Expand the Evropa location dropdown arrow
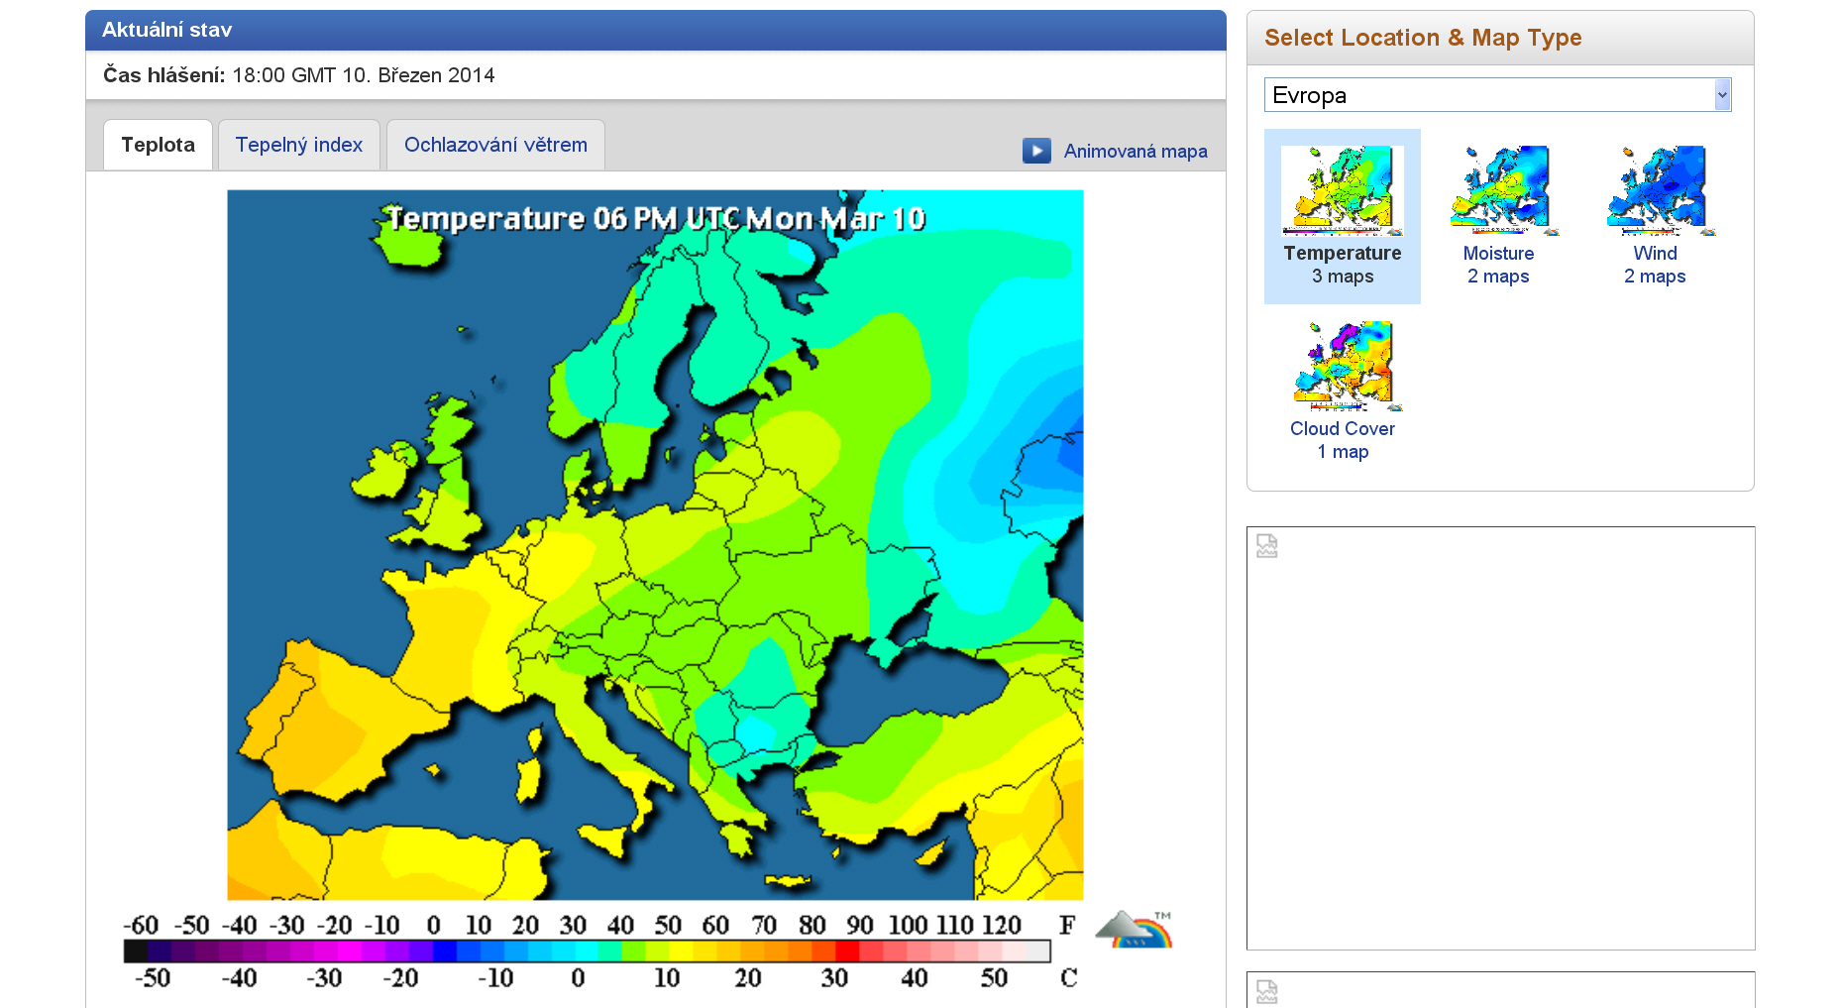This screenshot has height=1008, width=1841. coord(1722,95)
